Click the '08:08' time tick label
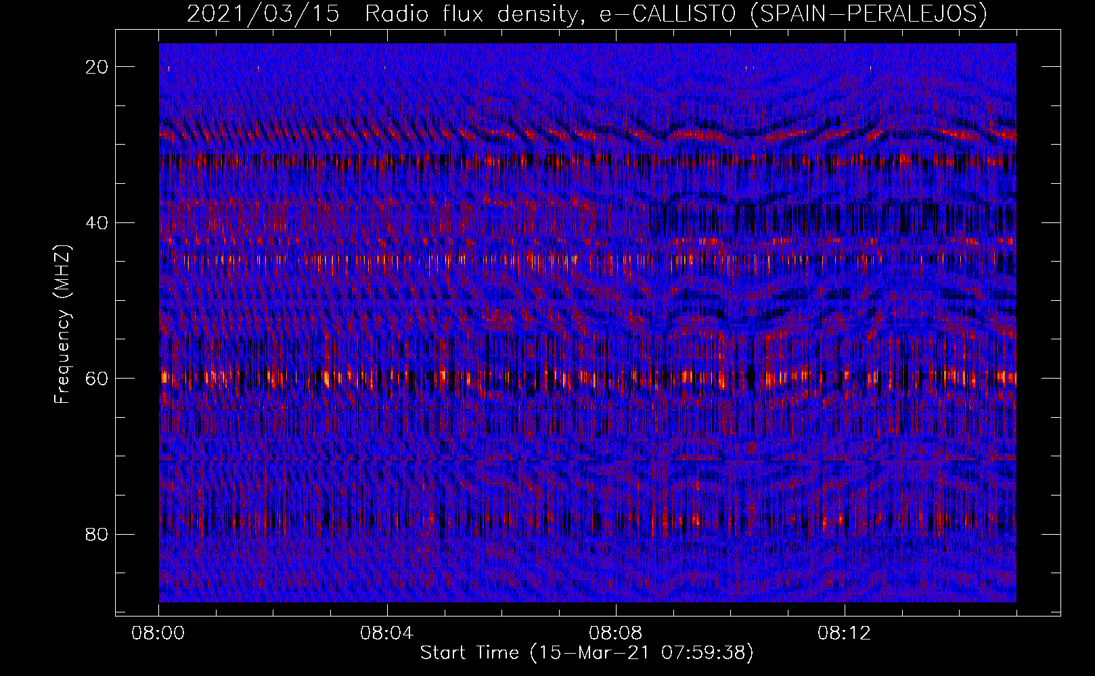The image size is (1095, 676). (x=616, y=633)
